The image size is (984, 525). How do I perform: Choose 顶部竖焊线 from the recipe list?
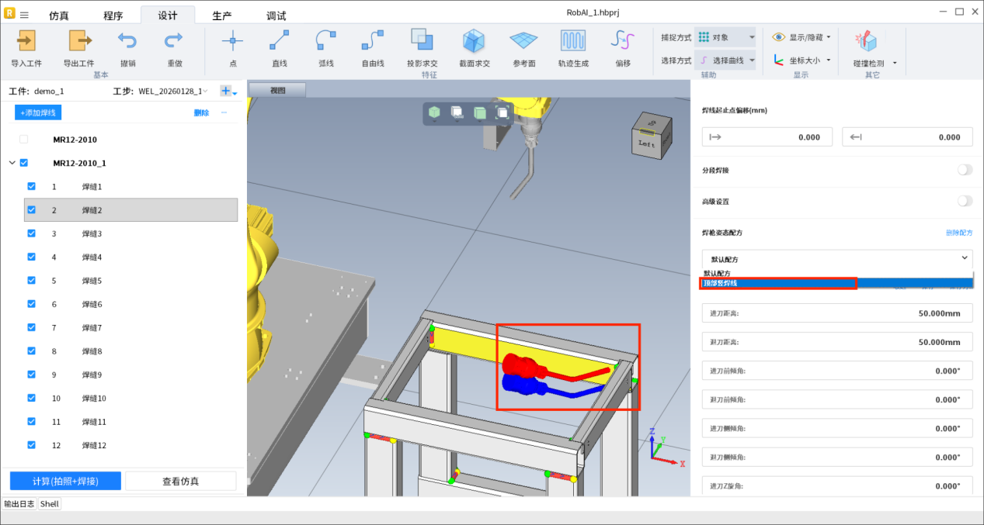pyautogui.click(x=777, y=283)
